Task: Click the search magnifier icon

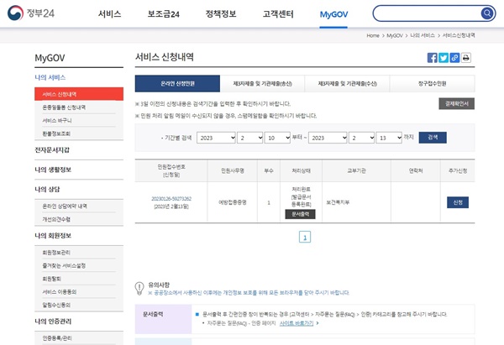Action: point(487,13)
